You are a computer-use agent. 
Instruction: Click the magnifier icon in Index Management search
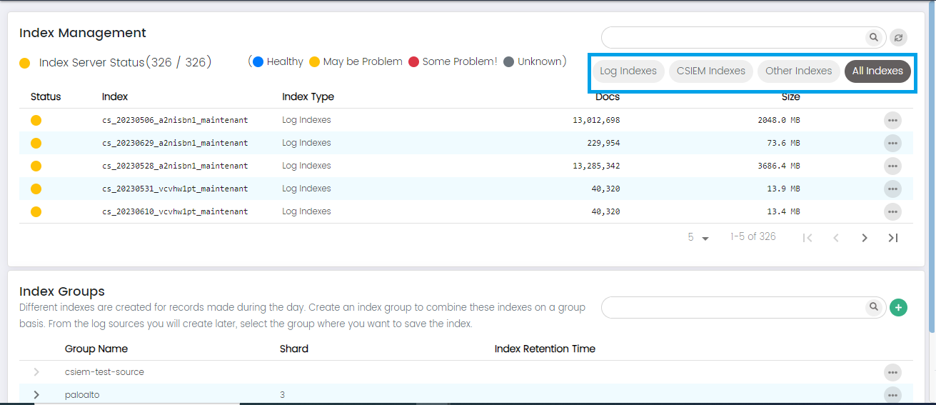[873, 37]
